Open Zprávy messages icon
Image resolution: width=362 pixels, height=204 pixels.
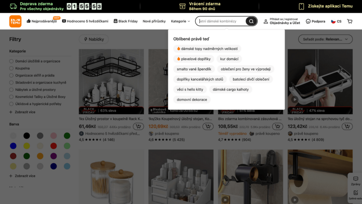pyautogui.click(x=356, y=181)
